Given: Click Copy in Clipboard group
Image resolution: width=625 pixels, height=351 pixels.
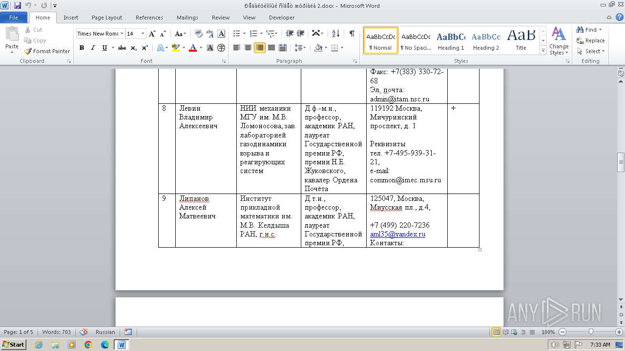Looking at the screenshot, I should (35, 40).
